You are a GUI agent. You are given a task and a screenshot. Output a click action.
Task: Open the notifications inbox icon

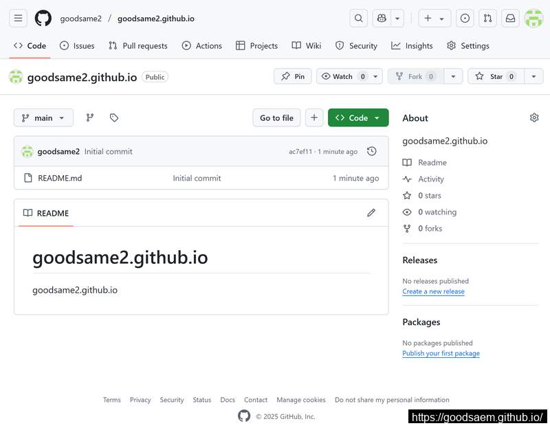[510, 19]
